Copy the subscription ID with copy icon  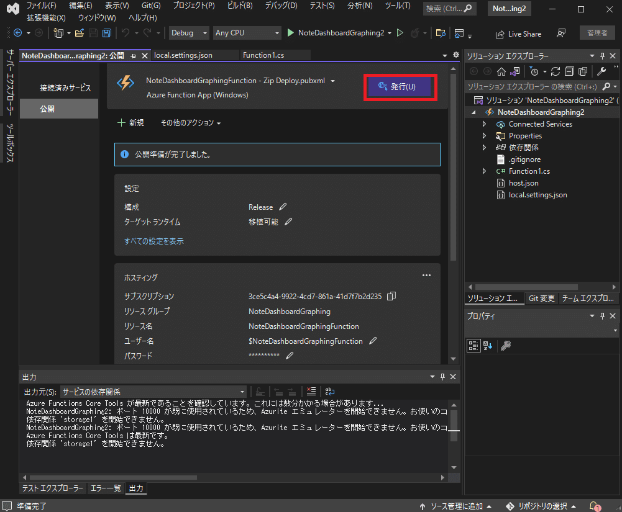(391, 296)
